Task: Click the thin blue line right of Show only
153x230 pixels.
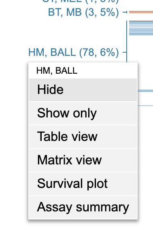Action: (x=145, y=105)
